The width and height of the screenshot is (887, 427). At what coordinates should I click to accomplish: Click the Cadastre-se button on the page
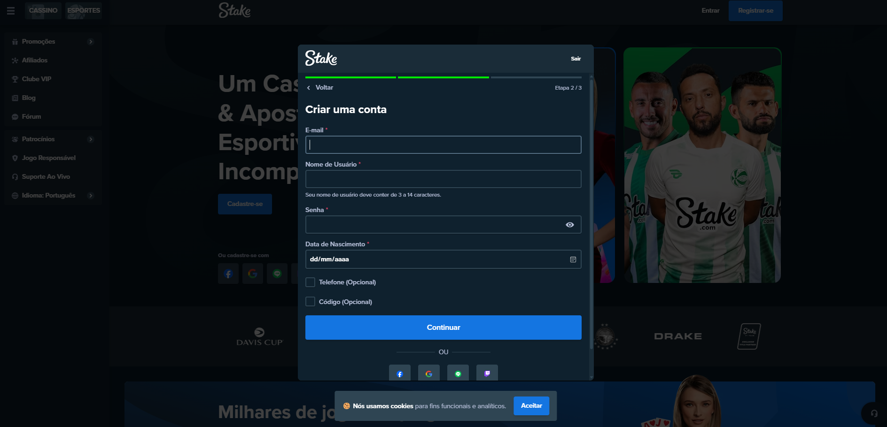click(245, 204)
